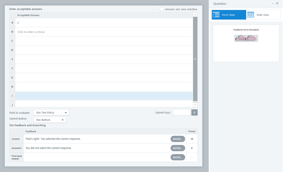Click the Submit Keys input field
The image size is (283, 172).
182,112
